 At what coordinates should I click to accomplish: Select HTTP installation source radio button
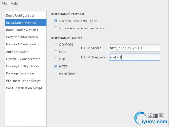coord(56,66)
